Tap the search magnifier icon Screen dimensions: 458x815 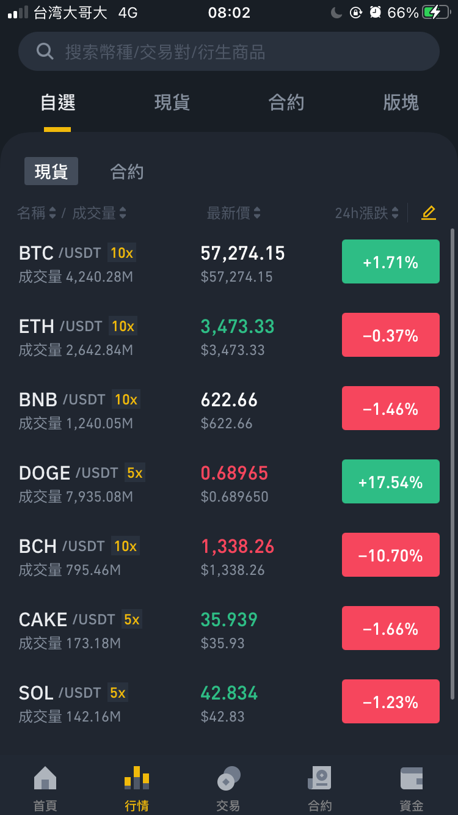(45, 51)
